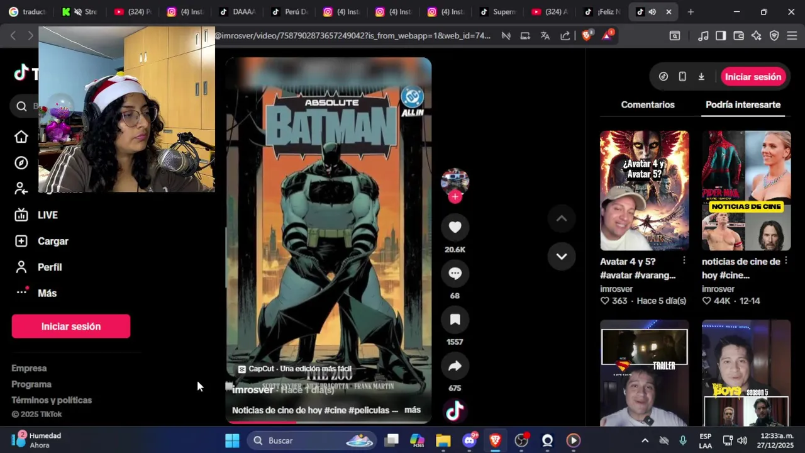Open the comments bubble showing 68
Viewport: 805px width, 453px height.
(x=455, y=274)
